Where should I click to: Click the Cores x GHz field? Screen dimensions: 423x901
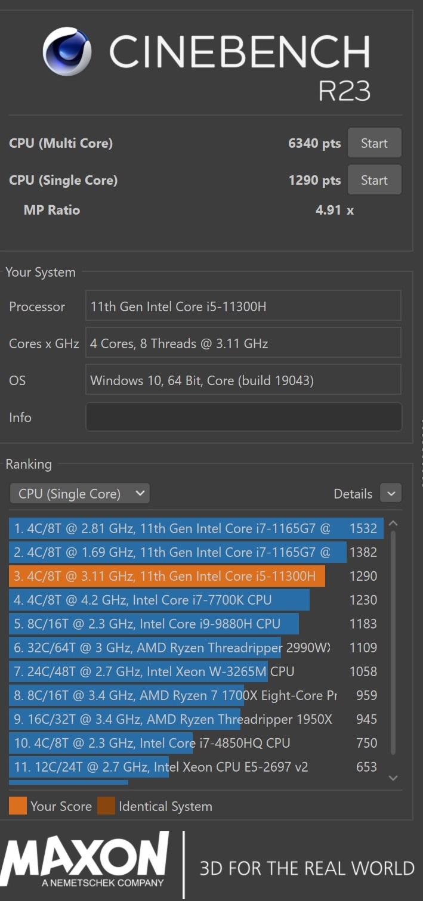pos(243,343)
